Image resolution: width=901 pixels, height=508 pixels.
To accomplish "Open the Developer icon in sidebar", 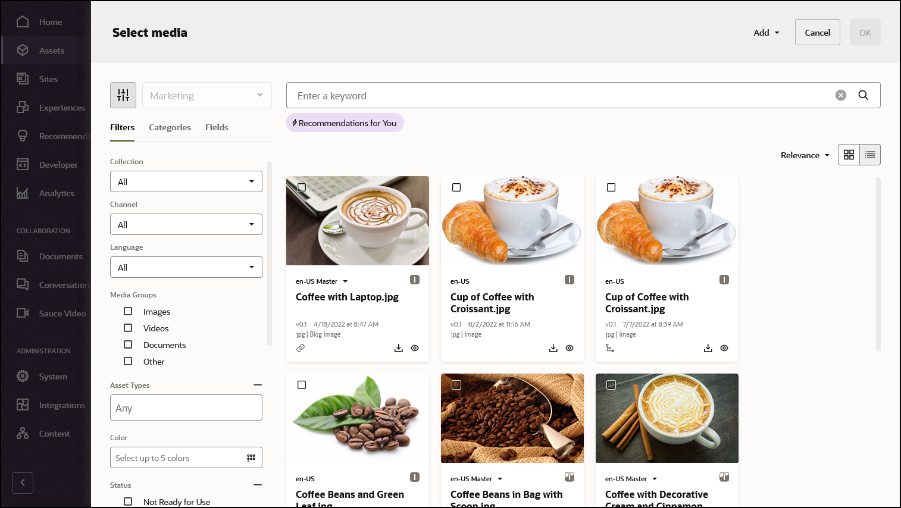I will [23, 164].
